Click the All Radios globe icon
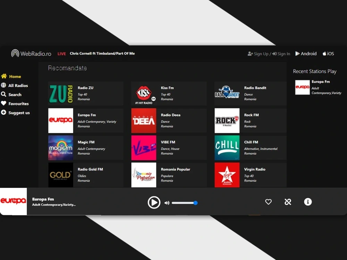The image size is (347, 260). (x=3, y=85)
